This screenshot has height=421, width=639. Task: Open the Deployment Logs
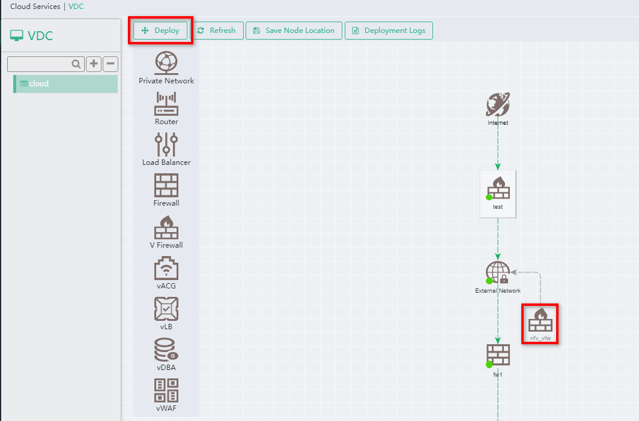tap(389, 30)
